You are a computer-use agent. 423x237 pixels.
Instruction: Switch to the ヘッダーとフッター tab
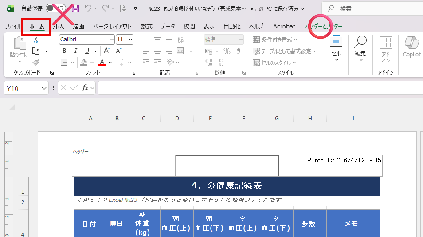point(324,26)
